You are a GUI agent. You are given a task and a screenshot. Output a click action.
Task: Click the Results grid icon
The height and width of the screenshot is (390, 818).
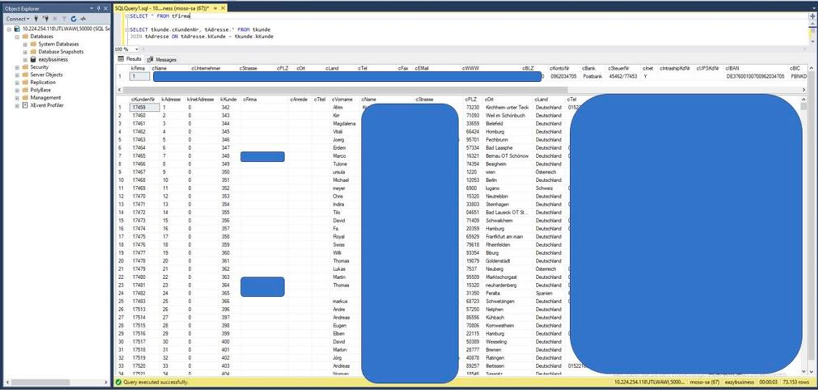coord(121,59)
